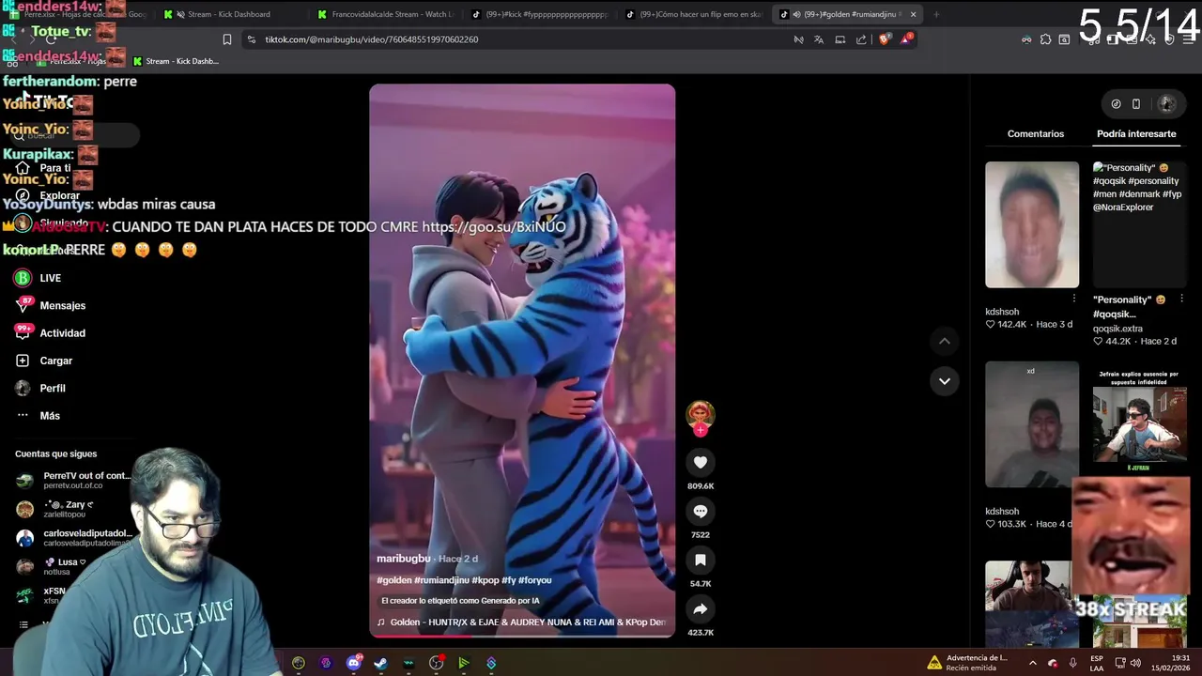Screen dimensions: 1202x676
Task: Go to previous video with up arrow
Action: (945, 341)
